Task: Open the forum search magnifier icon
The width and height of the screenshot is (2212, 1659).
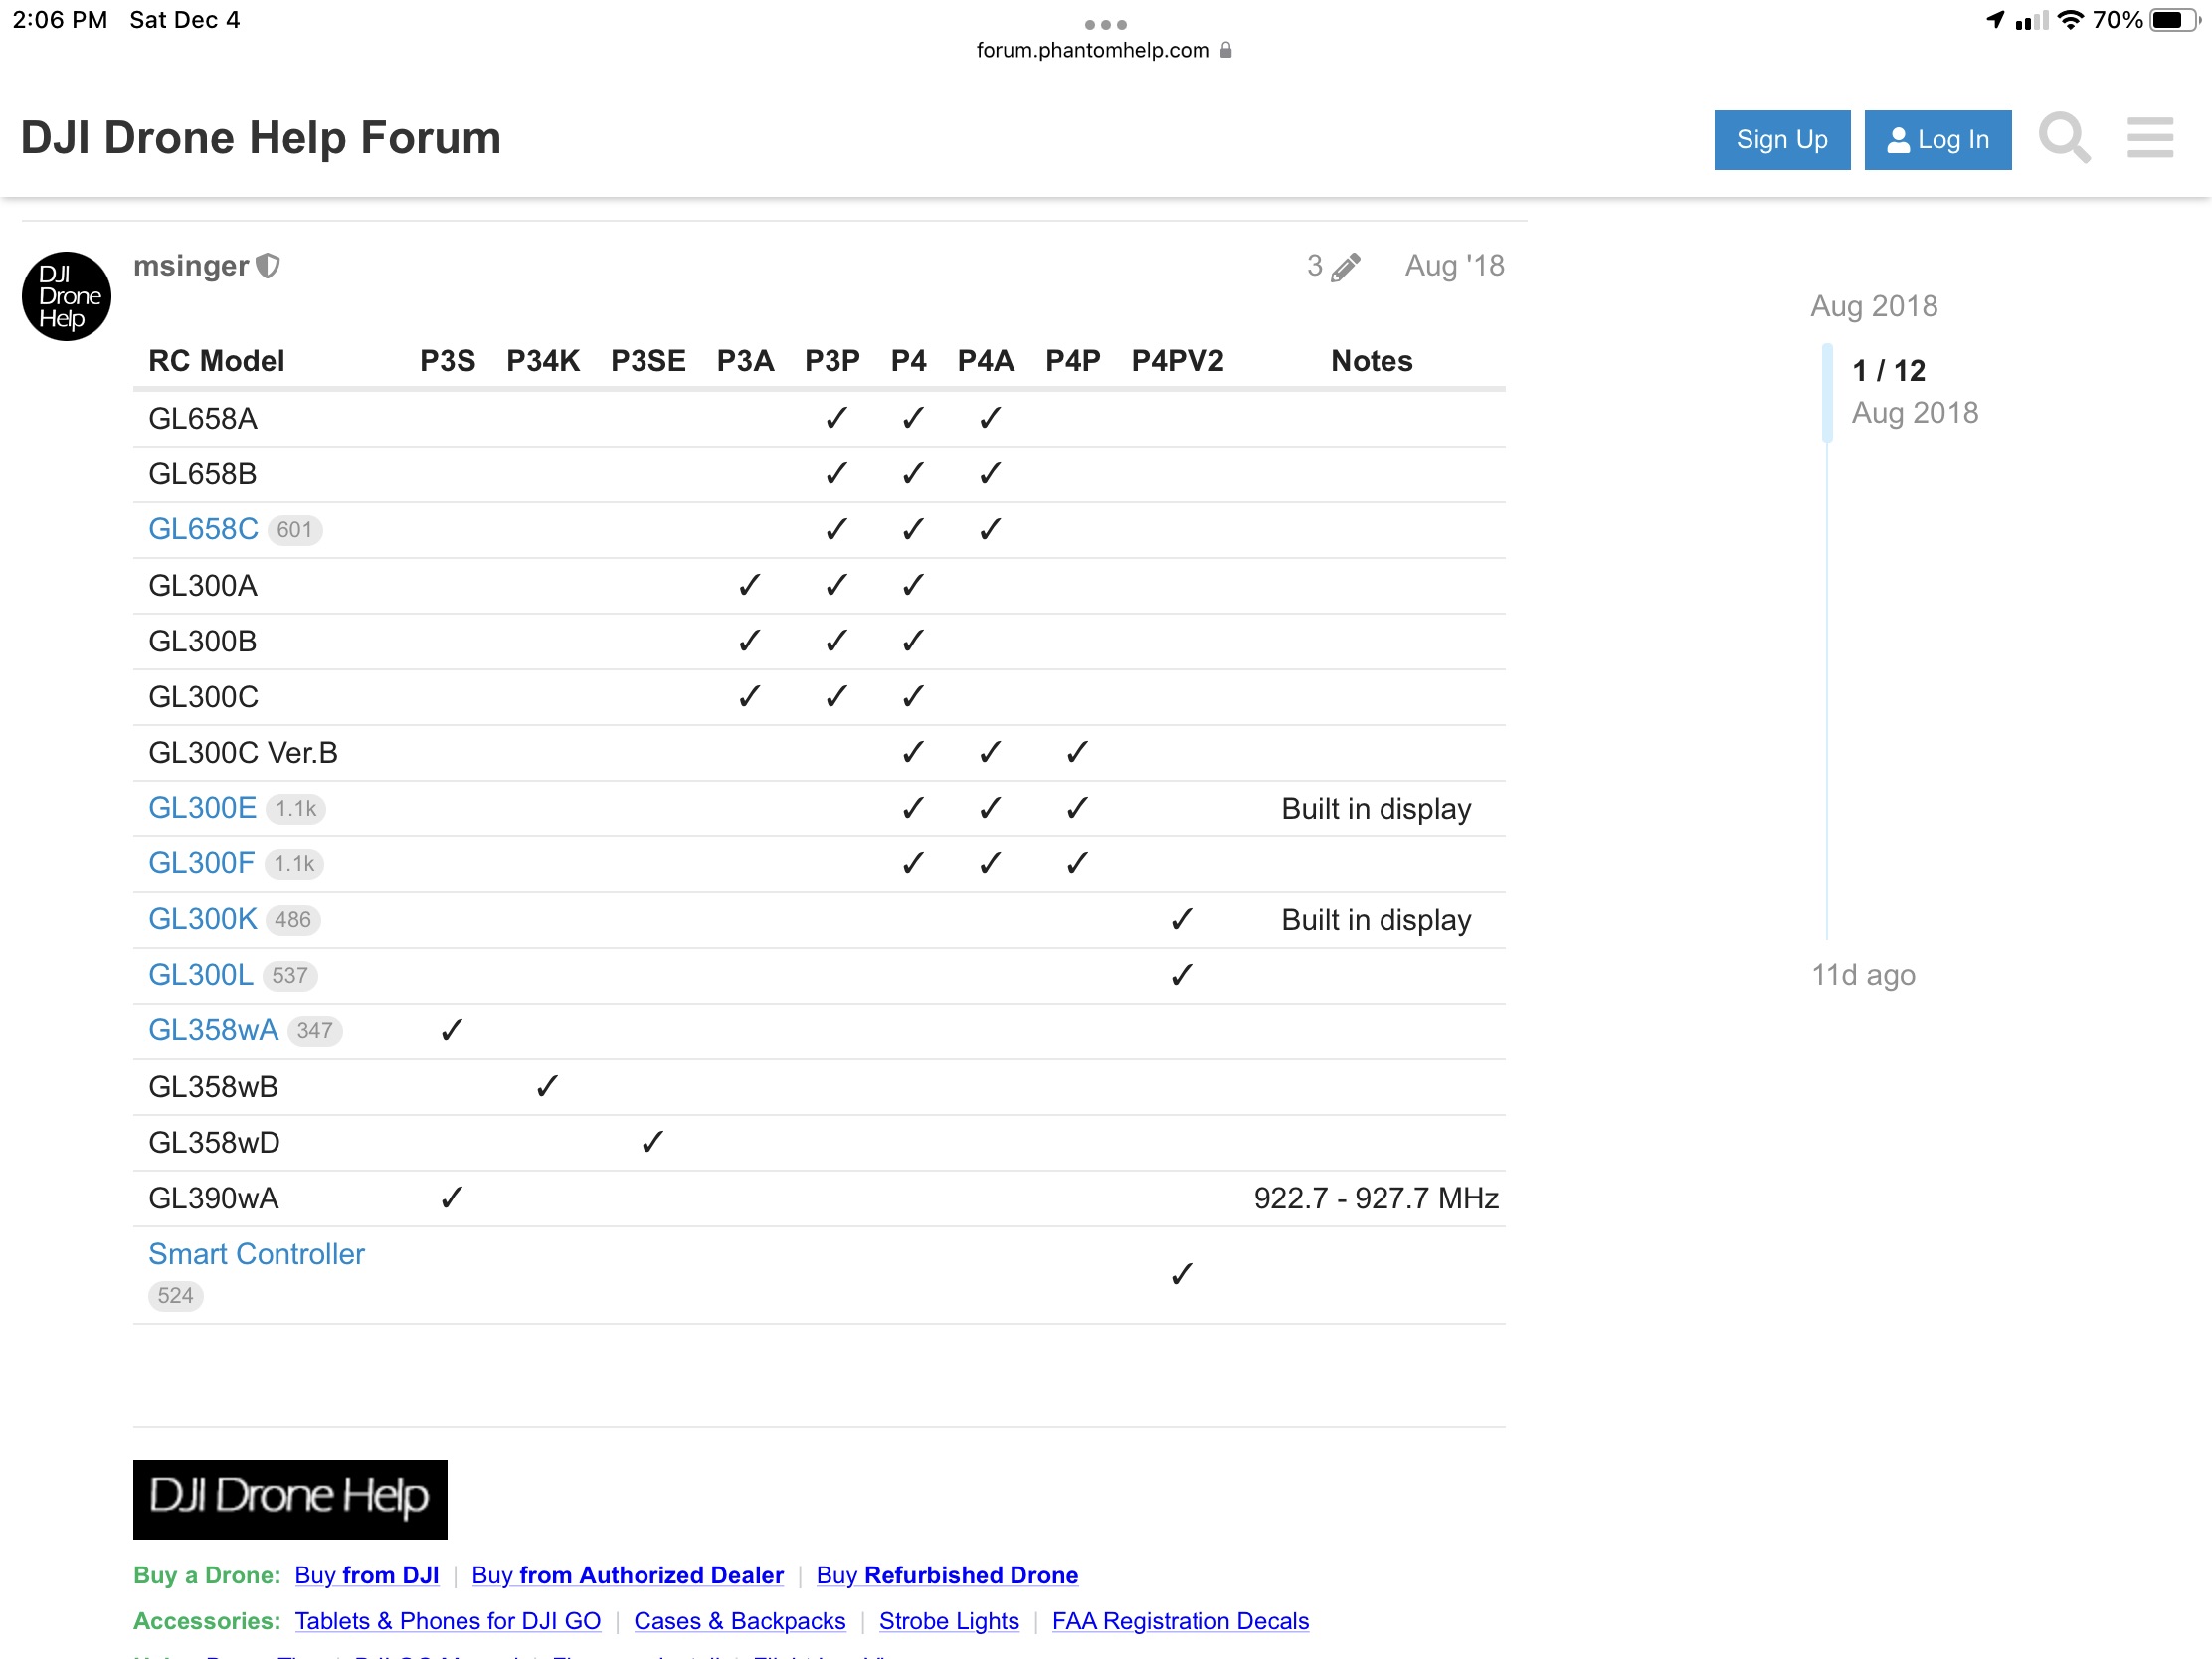Action: point(2064,138)
